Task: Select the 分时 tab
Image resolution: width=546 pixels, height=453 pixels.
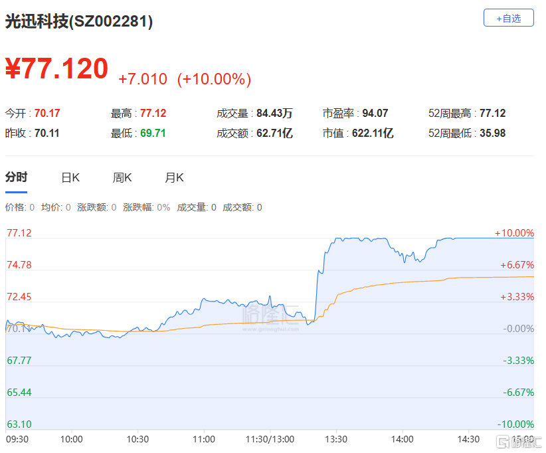Action: point(16,177)
